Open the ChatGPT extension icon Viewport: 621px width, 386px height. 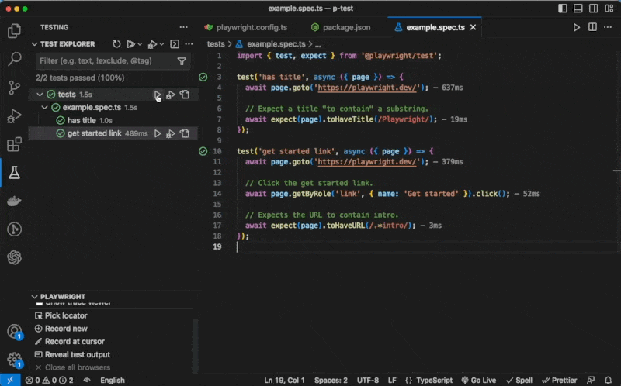14,257
